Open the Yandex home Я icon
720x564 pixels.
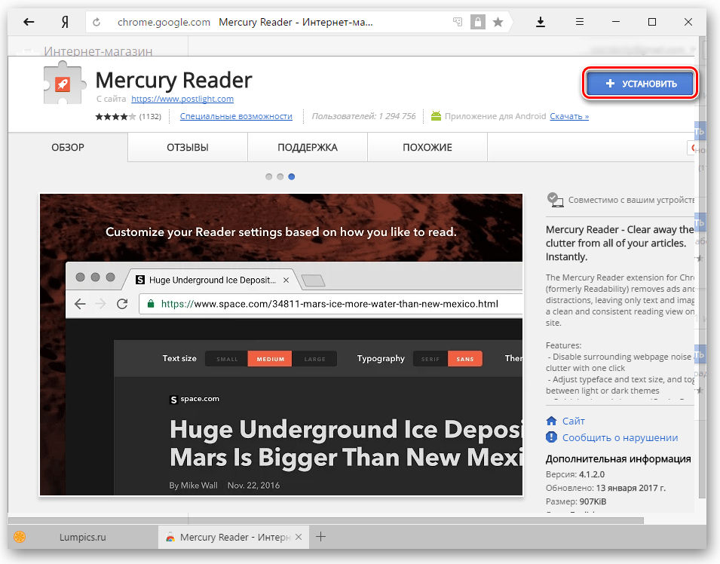pyautogui.click(x=66, y=22)
